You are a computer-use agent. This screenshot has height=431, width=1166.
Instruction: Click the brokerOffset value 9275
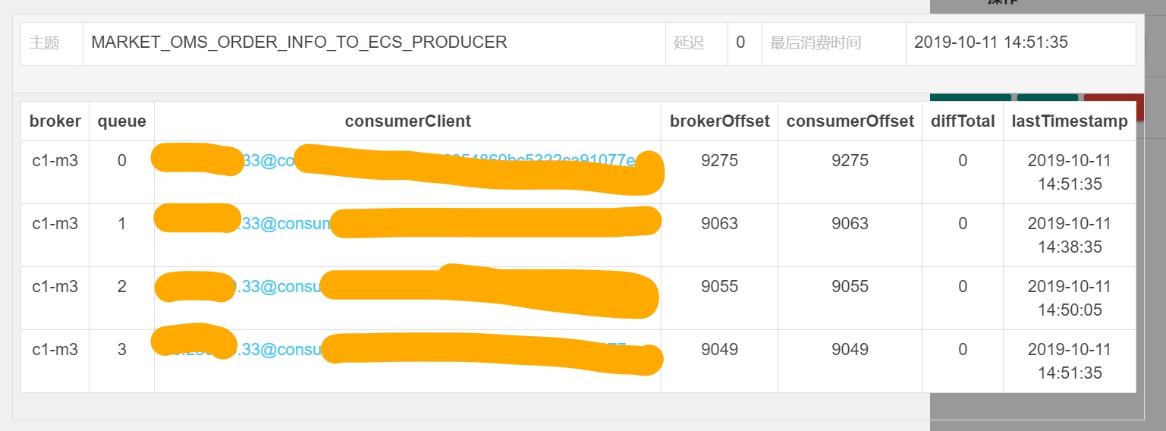point(719,160)
